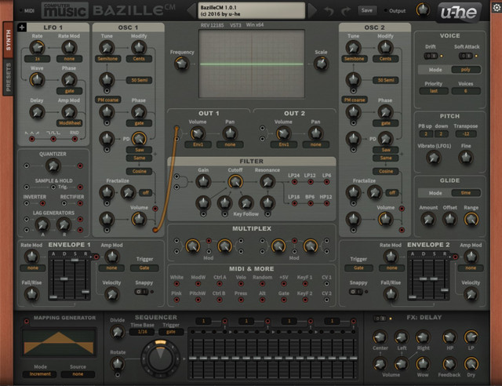This screenshot has width=502, height=386.
Task: Click the Envelope 1 Trigger Gate button
Action: click(144, 268)
